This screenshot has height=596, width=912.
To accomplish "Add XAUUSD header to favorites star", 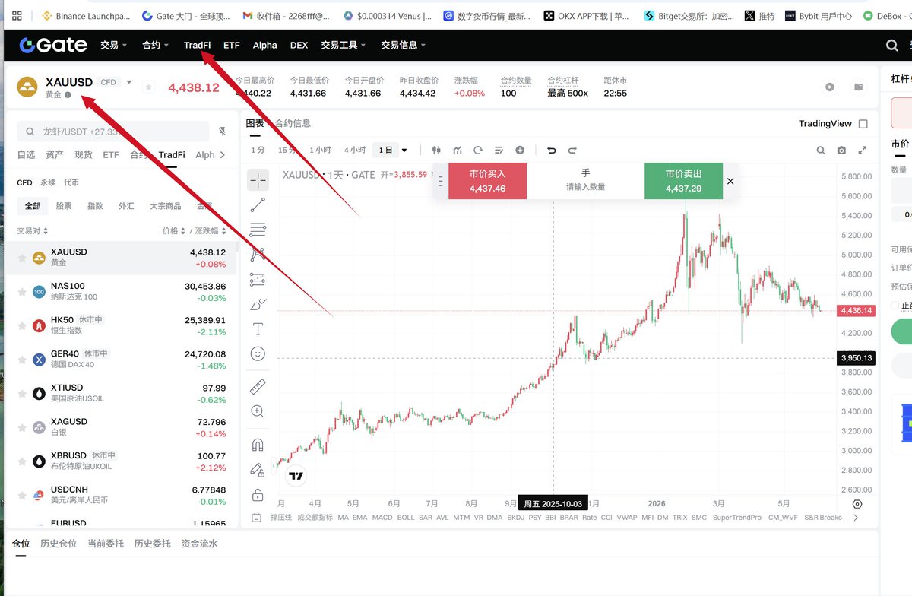I will pyautogui.click(x=148, y=87).
